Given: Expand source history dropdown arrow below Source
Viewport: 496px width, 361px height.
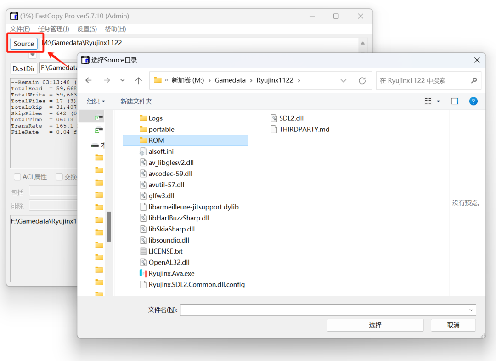Looking at the screenshot, I should (x=32, y=55).
